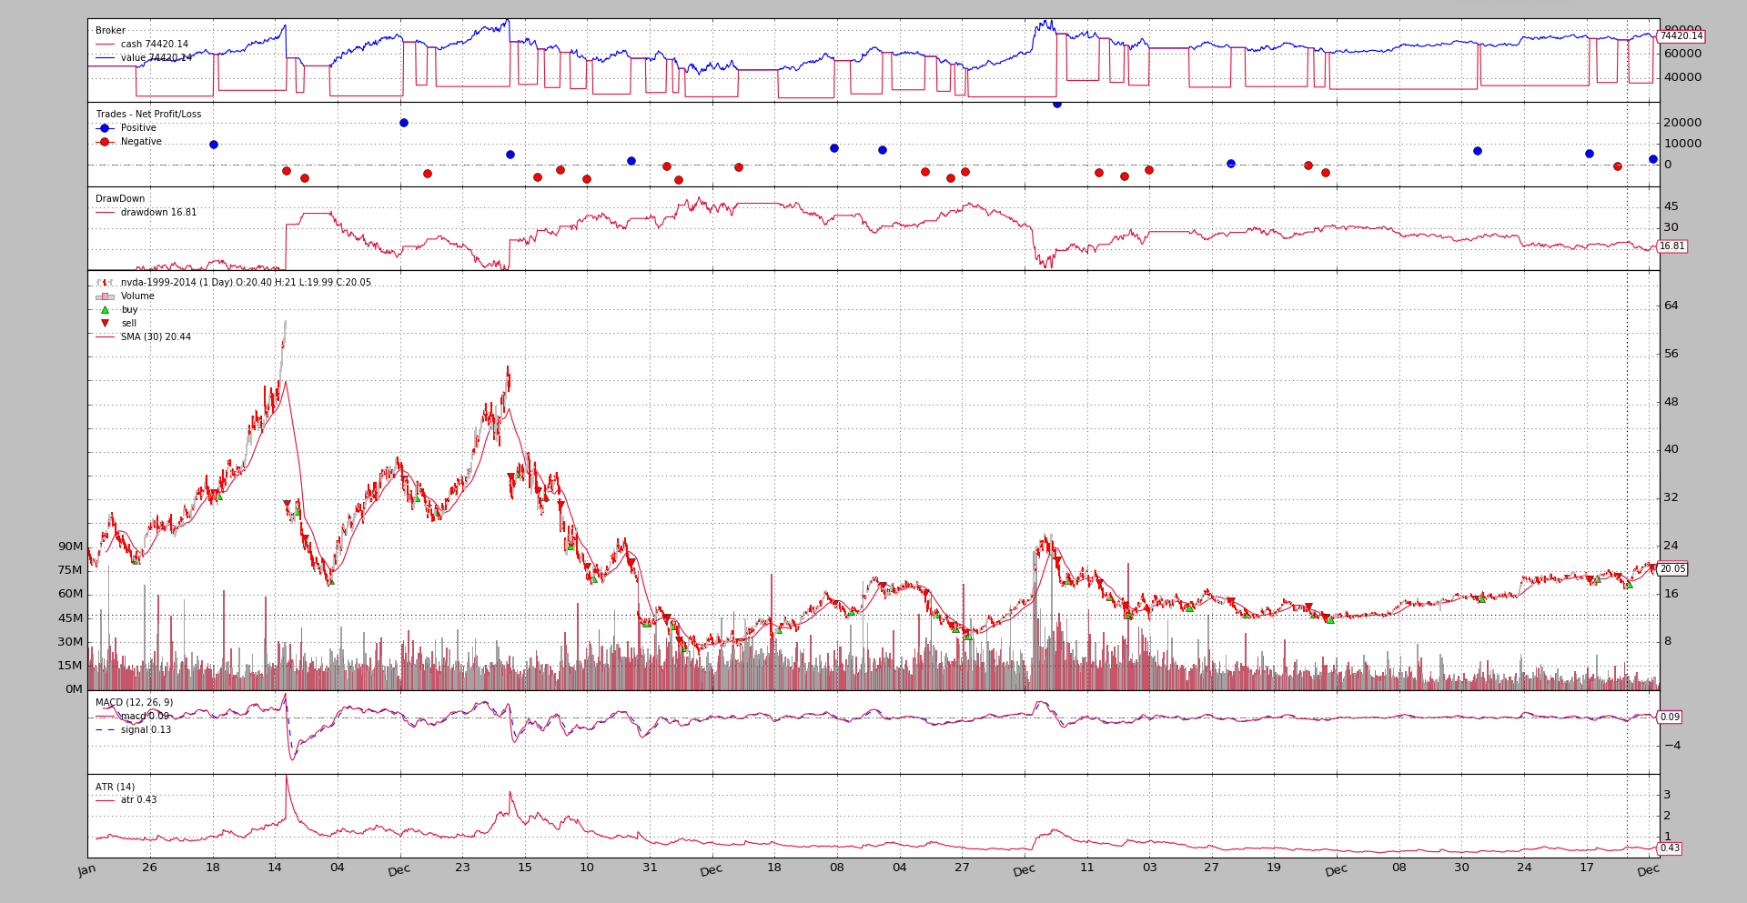Click the red Negative dot in legend

[x=105, y=142]
